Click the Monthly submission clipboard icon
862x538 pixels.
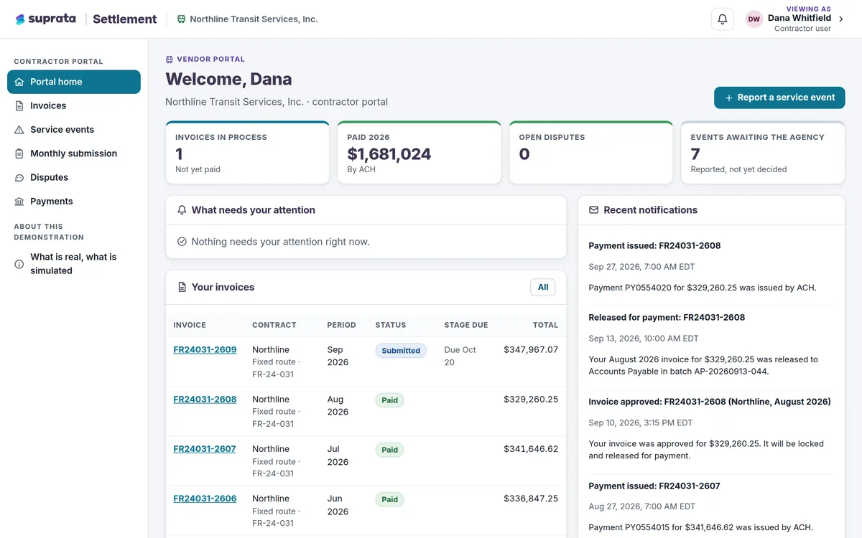tap(19, 154)
